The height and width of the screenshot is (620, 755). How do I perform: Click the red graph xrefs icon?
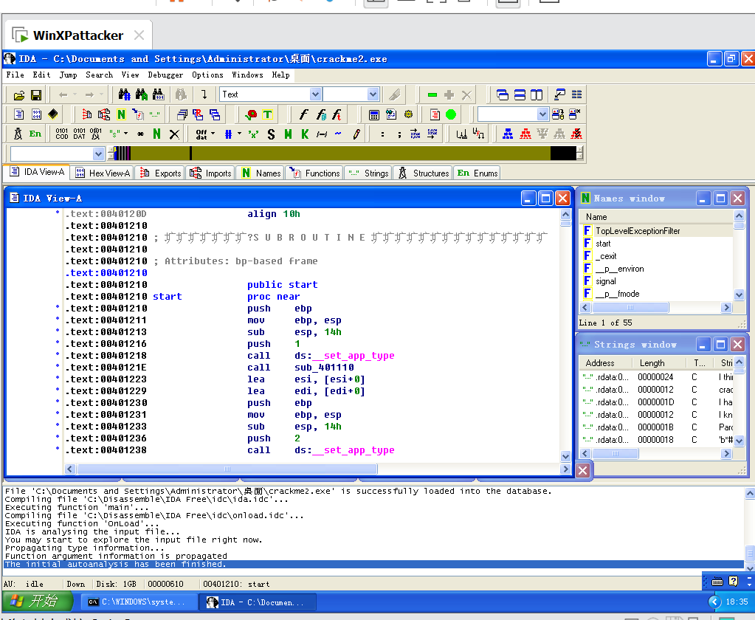(x=525, y=134)
